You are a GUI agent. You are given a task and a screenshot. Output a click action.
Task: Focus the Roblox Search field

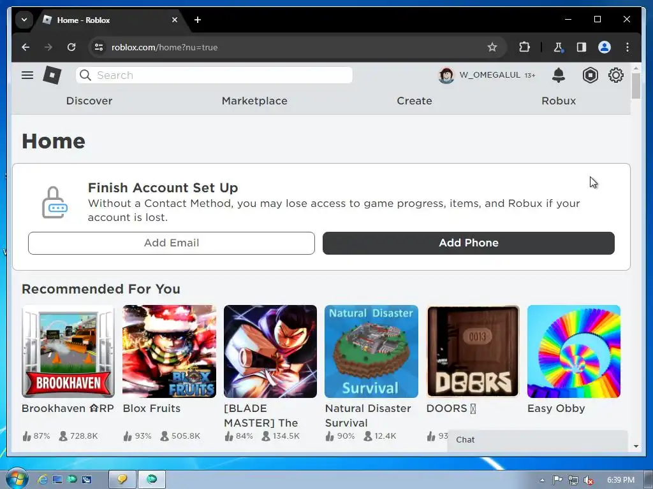pyautogui.click(x=214, y=75)
